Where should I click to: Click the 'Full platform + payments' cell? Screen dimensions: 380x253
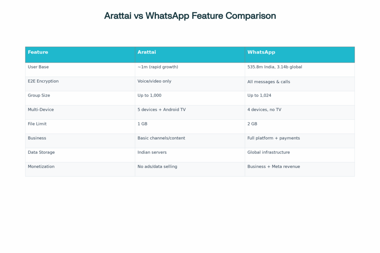coord(273,138)
